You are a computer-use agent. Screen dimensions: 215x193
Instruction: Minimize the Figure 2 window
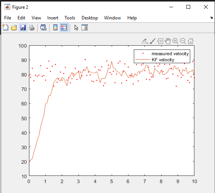click(x=171, y=7)
